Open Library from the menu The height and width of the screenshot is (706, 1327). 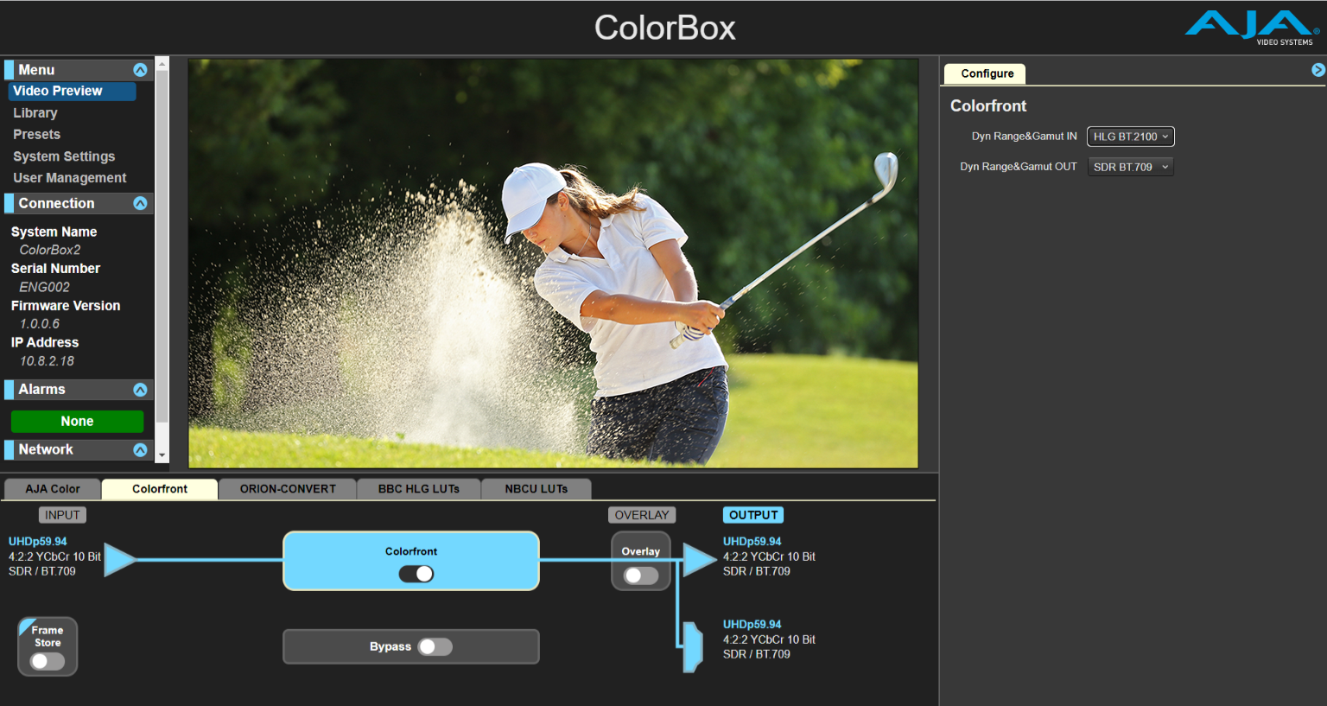(x=35, y=113)
